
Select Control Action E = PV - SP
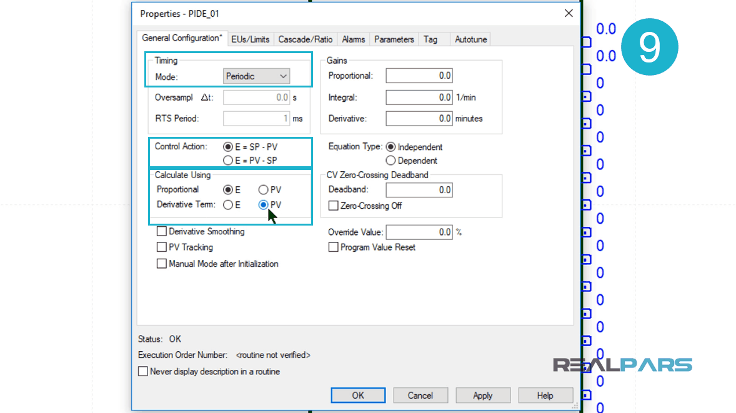[x=228, y=161]
